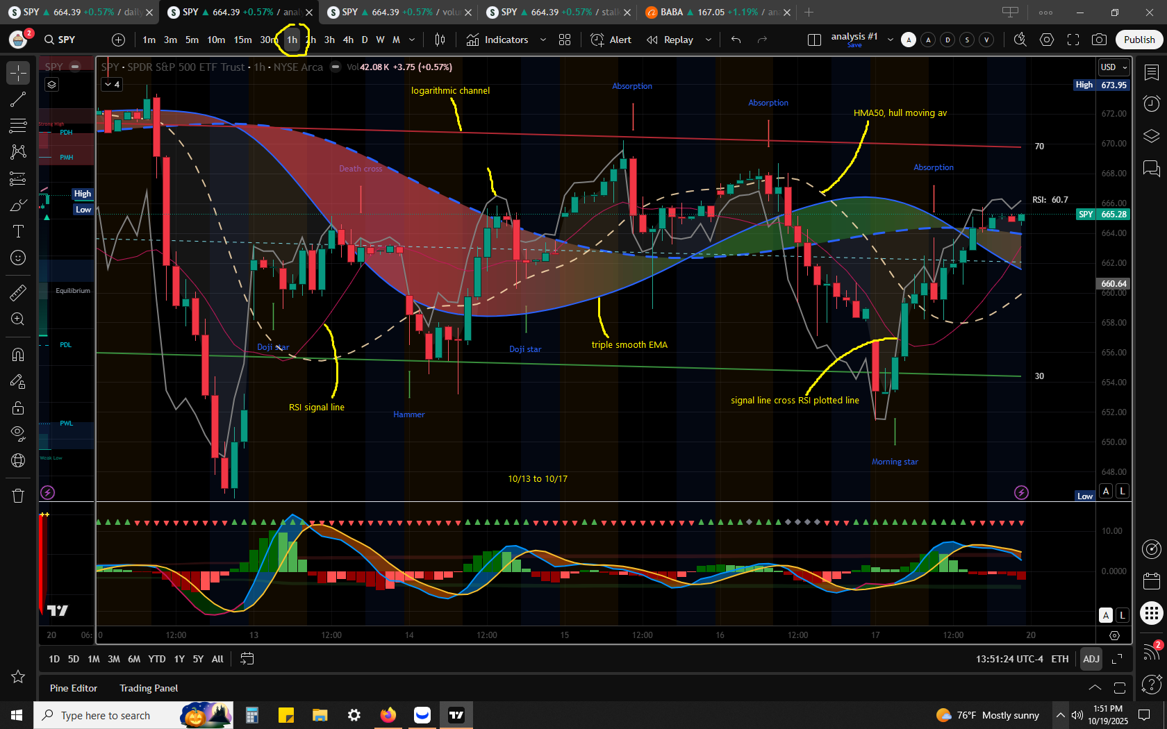Viewport: 1167px width, 729px height.
Task: Open the watchlist panel in the right sidebar
Action: [x=1152, y=72]
